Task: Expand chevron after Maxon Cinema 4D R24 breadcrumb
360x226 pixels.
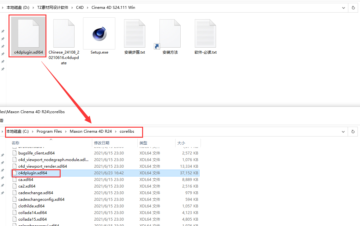Action: pos(116,131)
